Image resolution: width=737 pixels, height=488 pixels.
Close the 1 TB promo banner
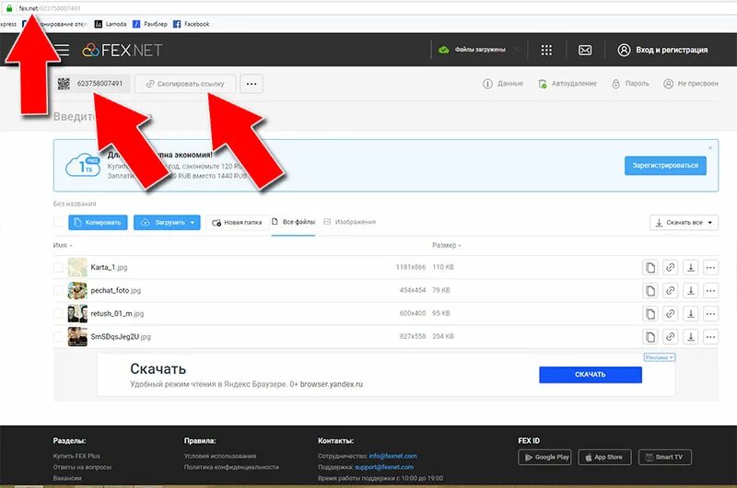pyautogui.click(x=709, y=148)
